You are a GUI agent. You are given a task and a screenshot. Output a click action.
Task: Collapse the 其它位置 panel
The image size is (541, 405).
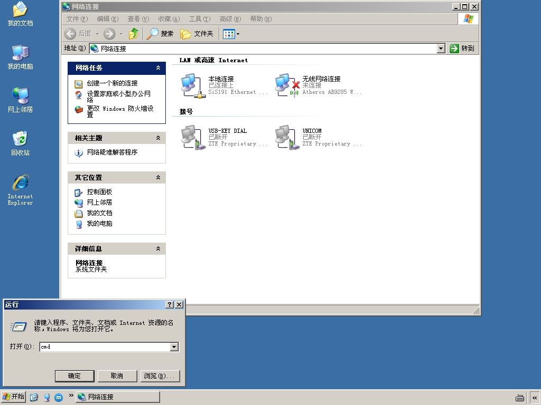pyautogui.click(x=158, y=177)
